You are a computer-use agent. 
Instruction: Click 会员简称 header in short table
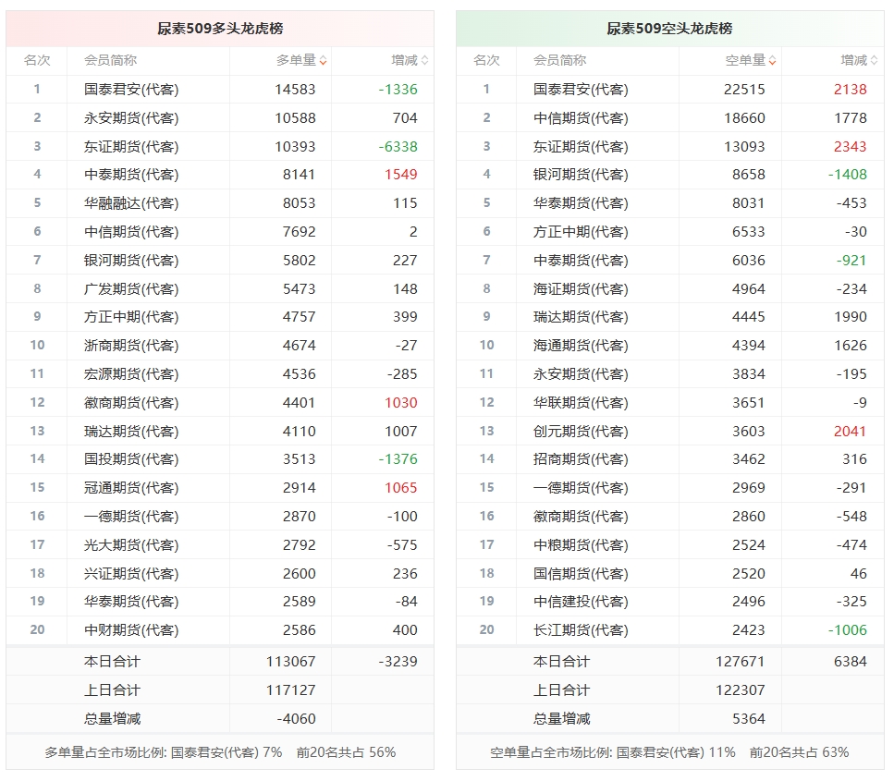559,60
